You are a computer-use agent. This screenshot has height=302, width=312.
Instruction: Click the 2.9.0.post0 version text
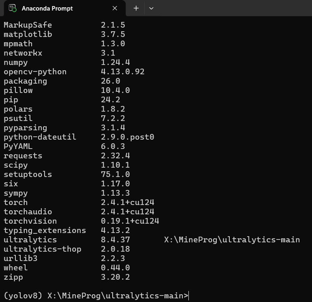click(127, 137)
